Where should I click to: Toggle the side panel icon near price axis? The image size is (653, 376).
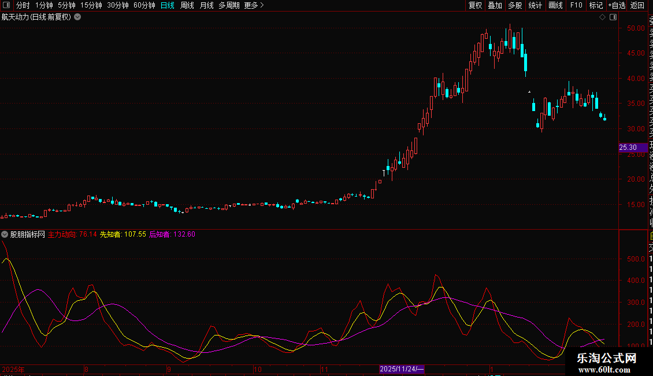coord(613,17)
